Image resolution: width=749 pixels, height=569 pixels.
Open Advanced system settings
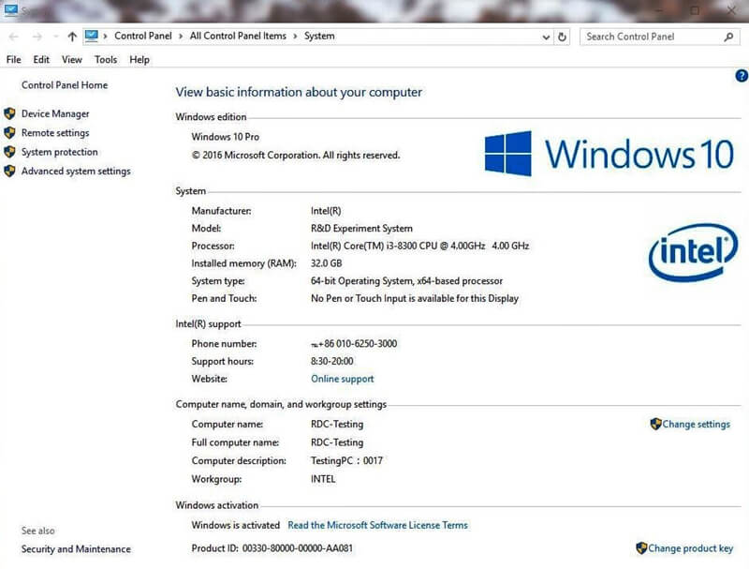[76, 172]
